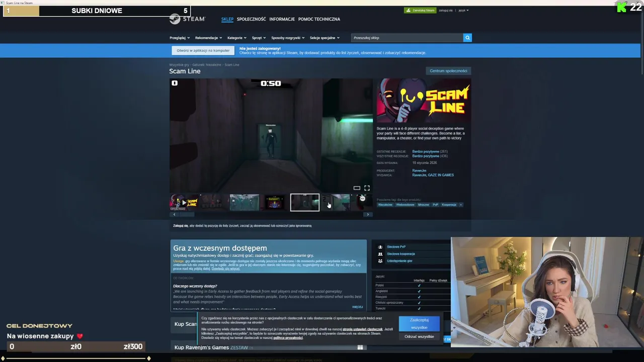Open the Rekomendacje dropdown menu
Image resolution: width=644 pixels, height=362 pixels.
tap(208, 38)
